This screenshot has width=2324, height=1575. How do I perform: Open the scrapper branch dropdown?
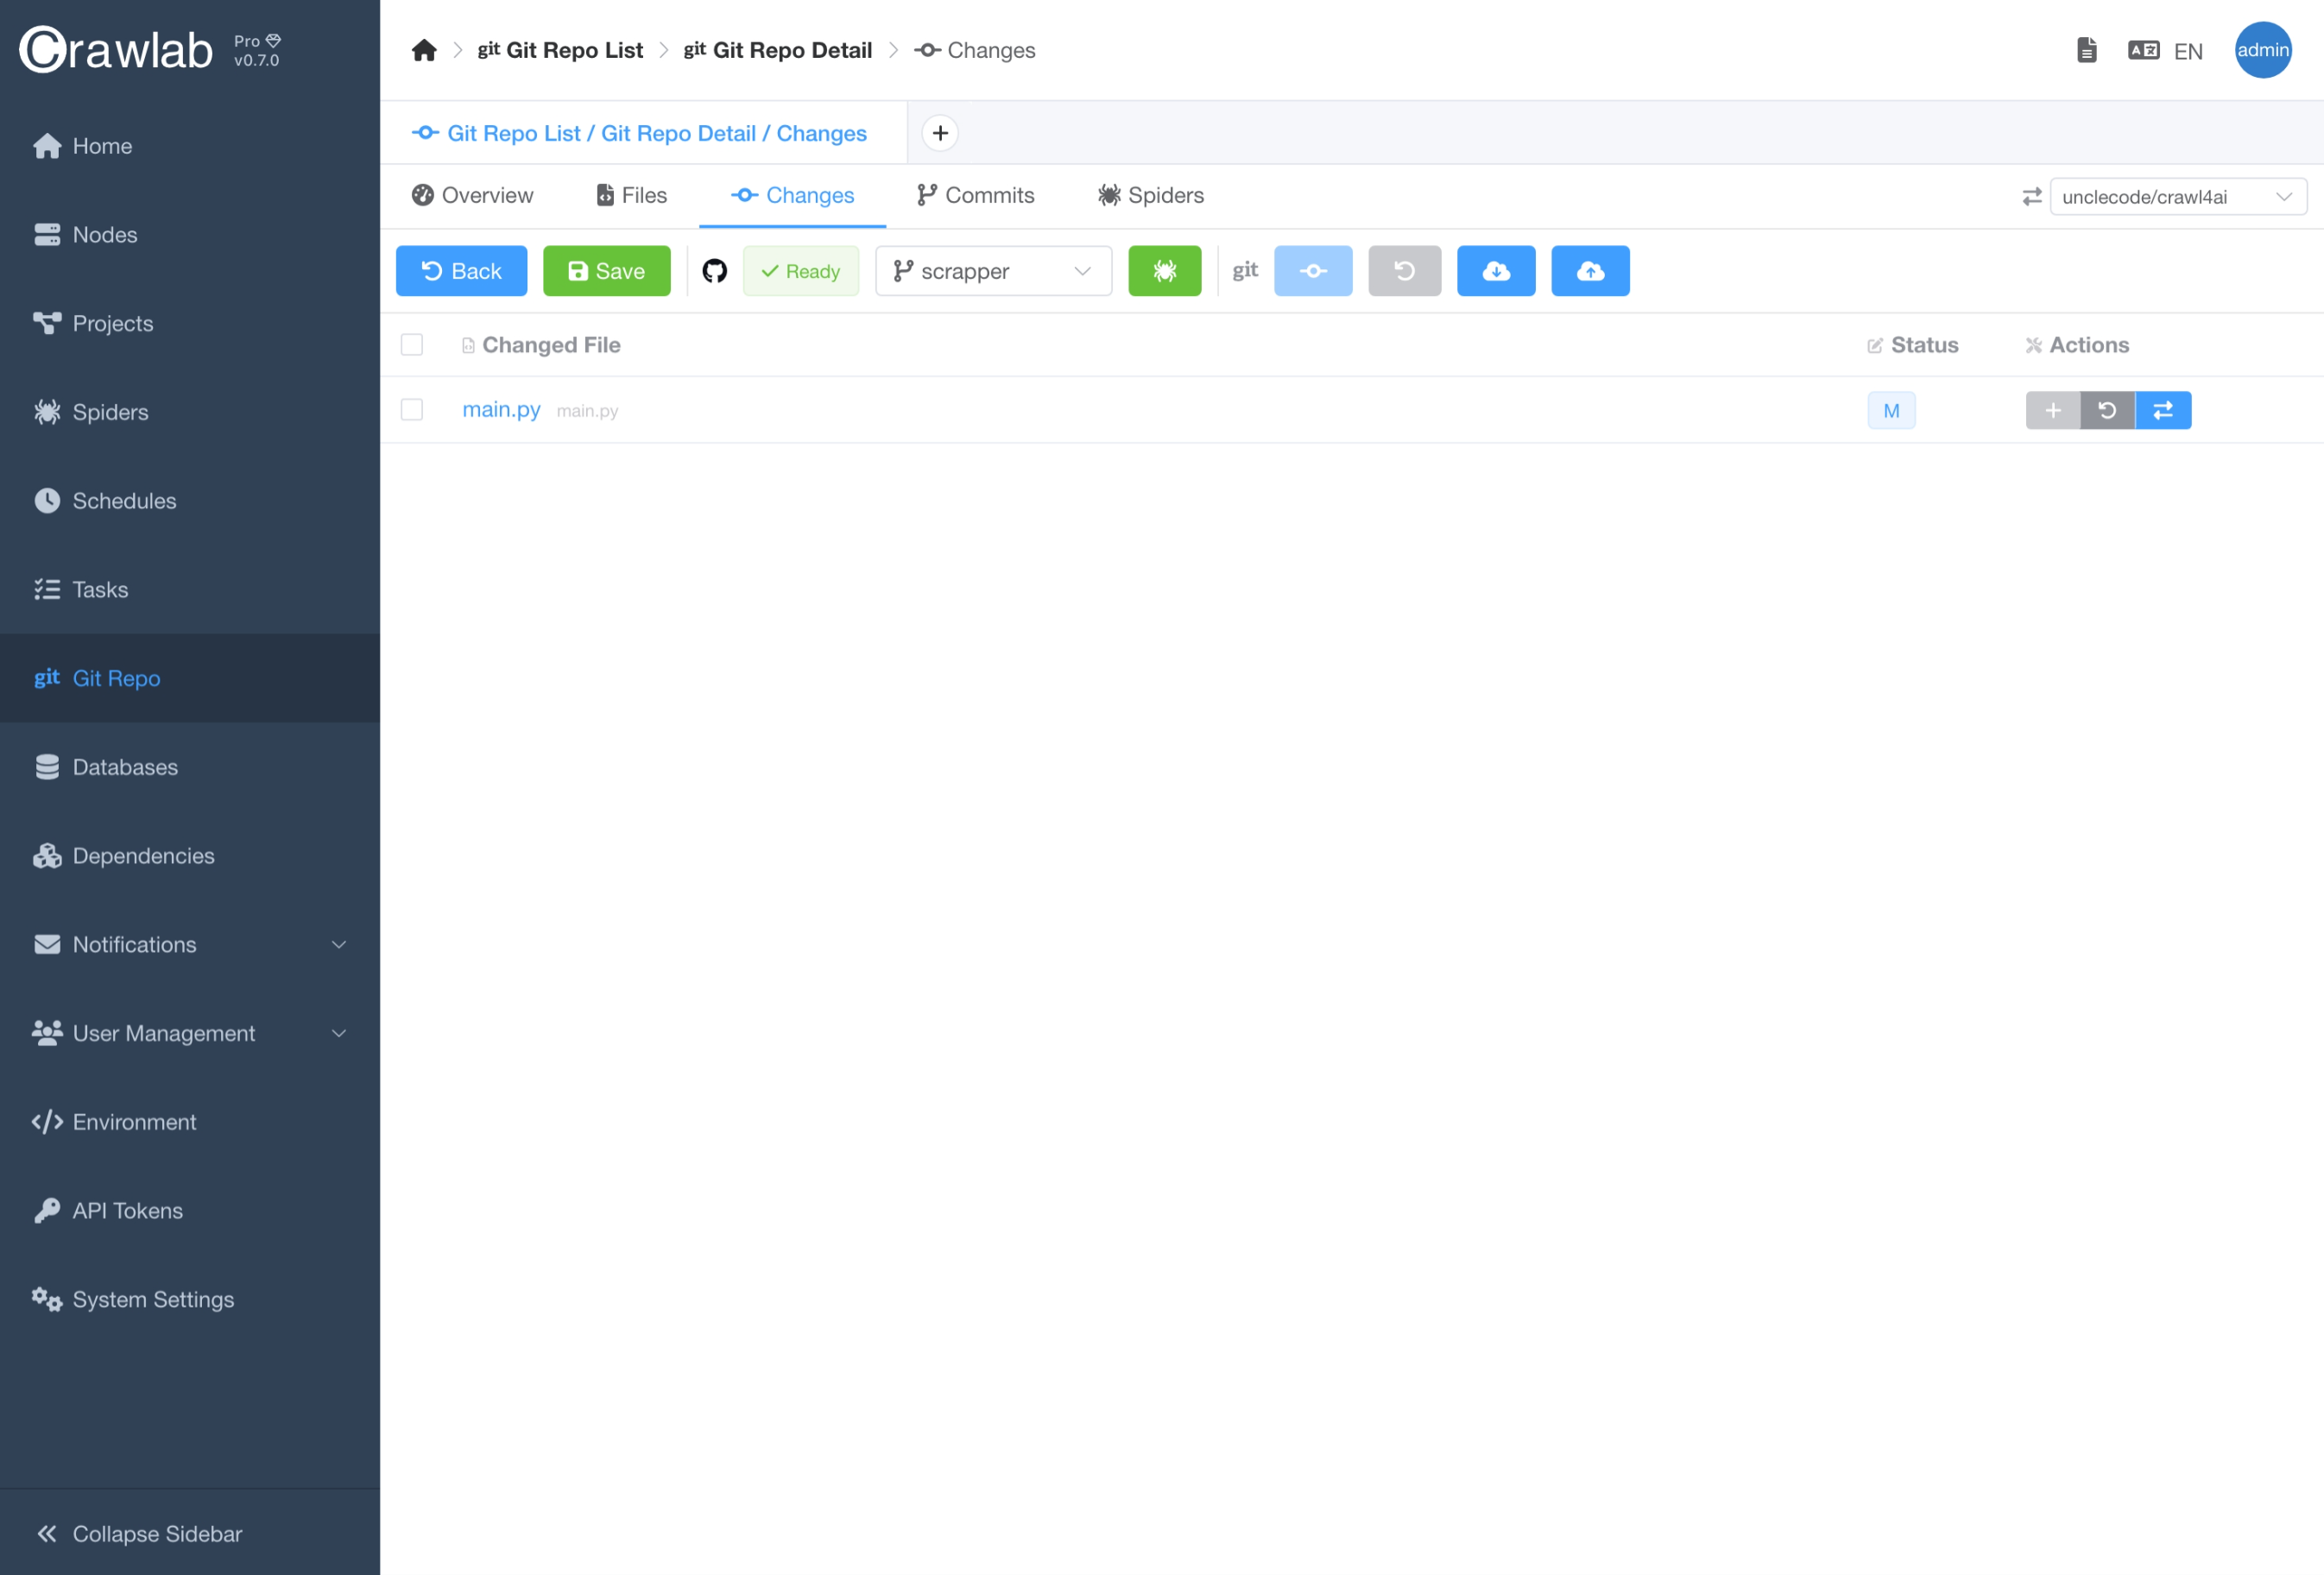992,271
